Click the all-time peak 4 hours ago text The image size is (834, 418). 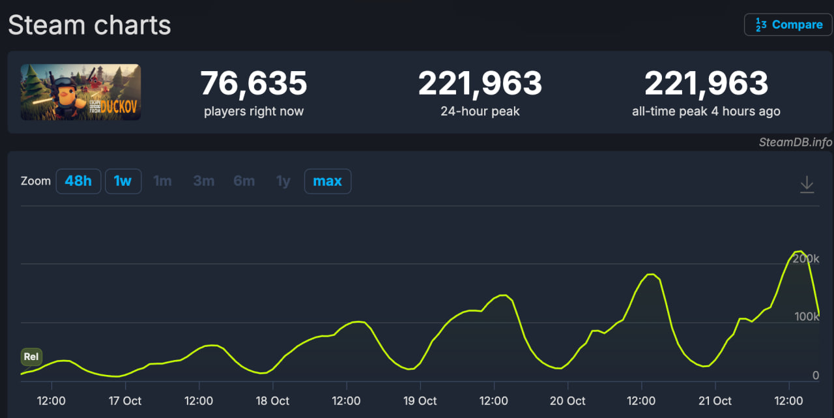(706, 112)
